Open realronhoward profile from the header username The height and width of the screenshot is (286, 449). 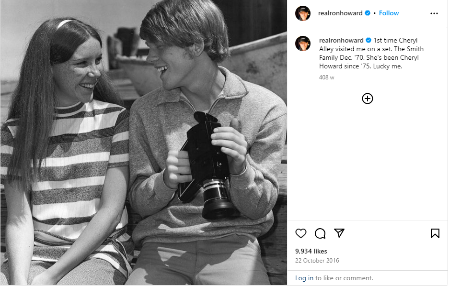pos(340,13)
